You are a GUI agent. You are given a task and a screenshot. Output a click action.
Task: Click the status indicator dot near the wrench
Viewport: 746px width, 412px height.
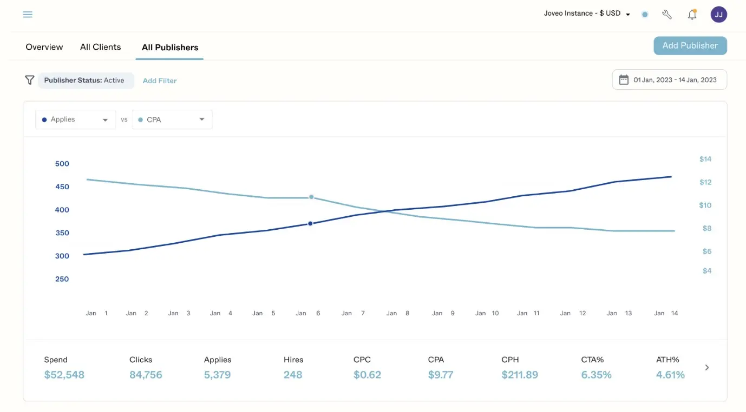(x=645, y=15)
